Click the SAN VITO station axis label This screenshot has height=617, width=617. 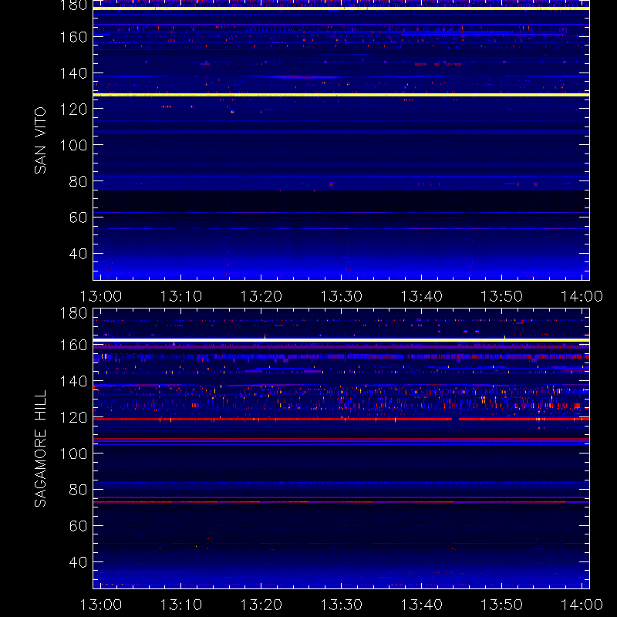tap(40, 140)
